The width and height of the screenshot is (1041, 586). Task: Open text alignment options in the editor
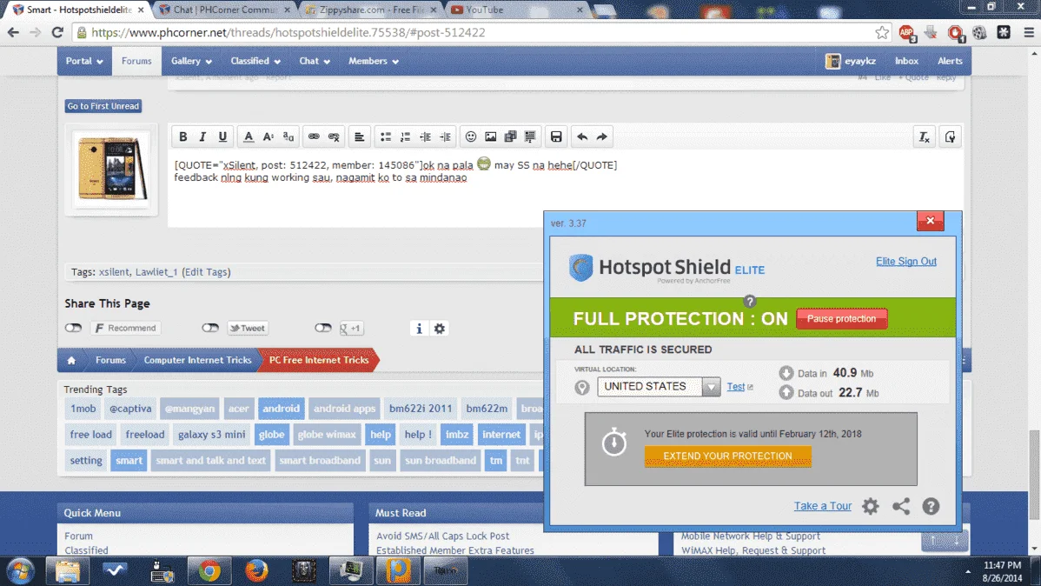click(x=359, y=137)
